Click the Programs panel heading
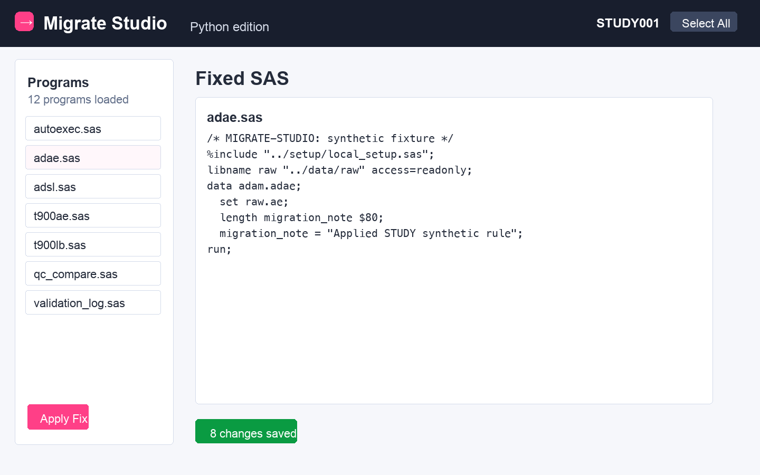The width and height of the screenshot is (760, 475). [58, 82]
